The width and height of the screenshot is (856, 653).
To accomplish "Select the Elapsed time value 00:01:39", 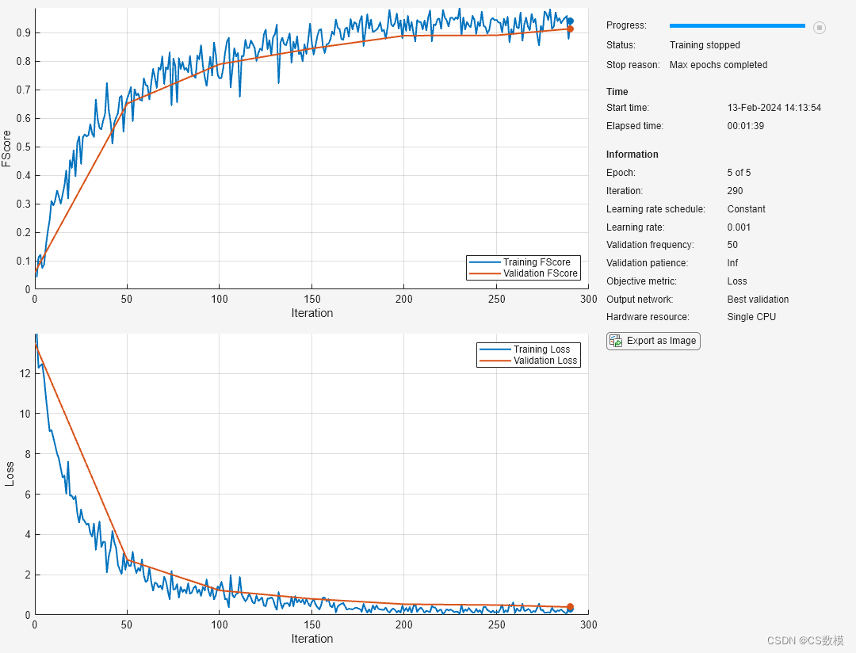I will tap(745, 125).
